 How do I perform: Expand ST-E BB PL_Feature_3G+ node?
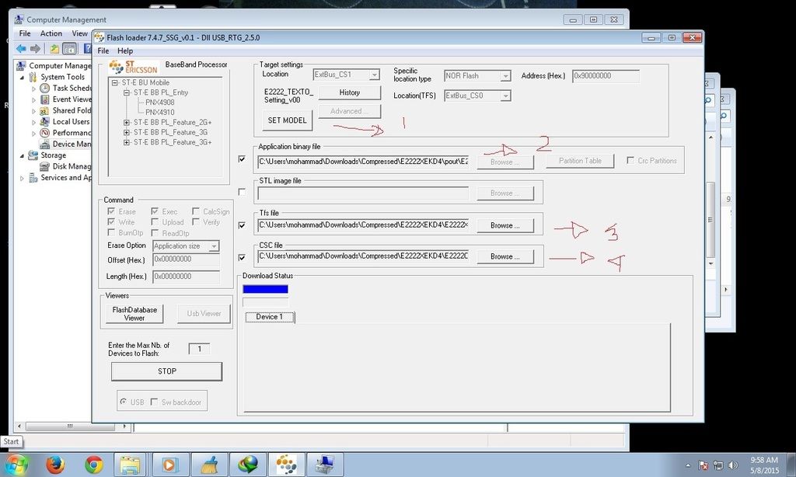pyautogui.click(x=127, y=143)
